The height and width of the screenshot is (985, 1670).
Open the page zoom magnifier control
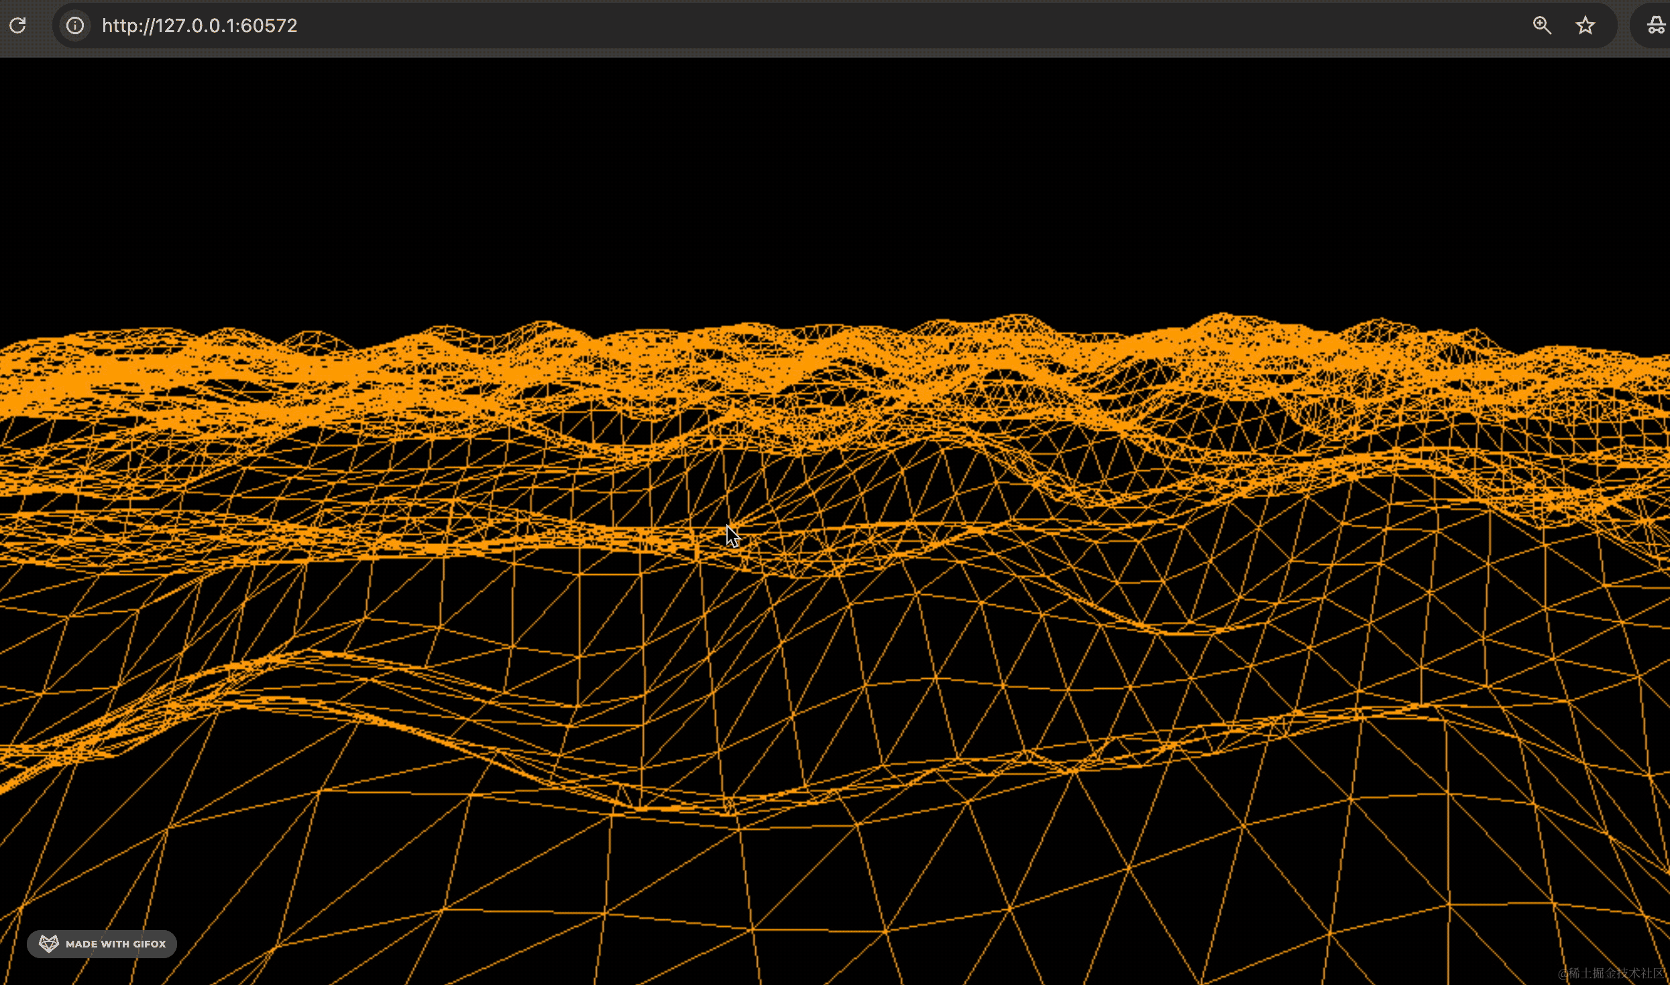click(x=1542, y=25)
